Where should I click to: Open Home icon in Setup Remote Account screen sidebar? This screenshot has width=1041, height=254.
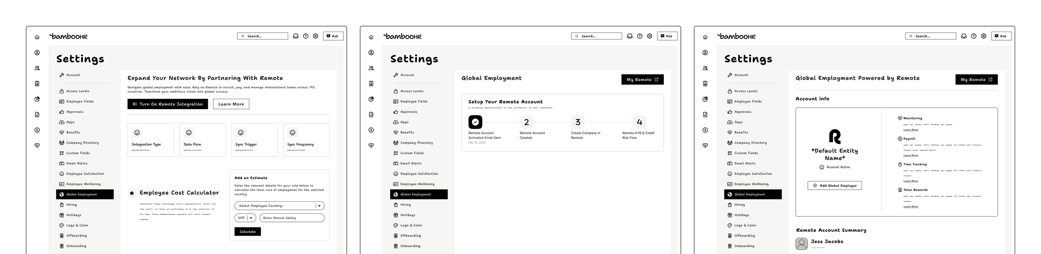pyautogui.click(x=371, y=37)
